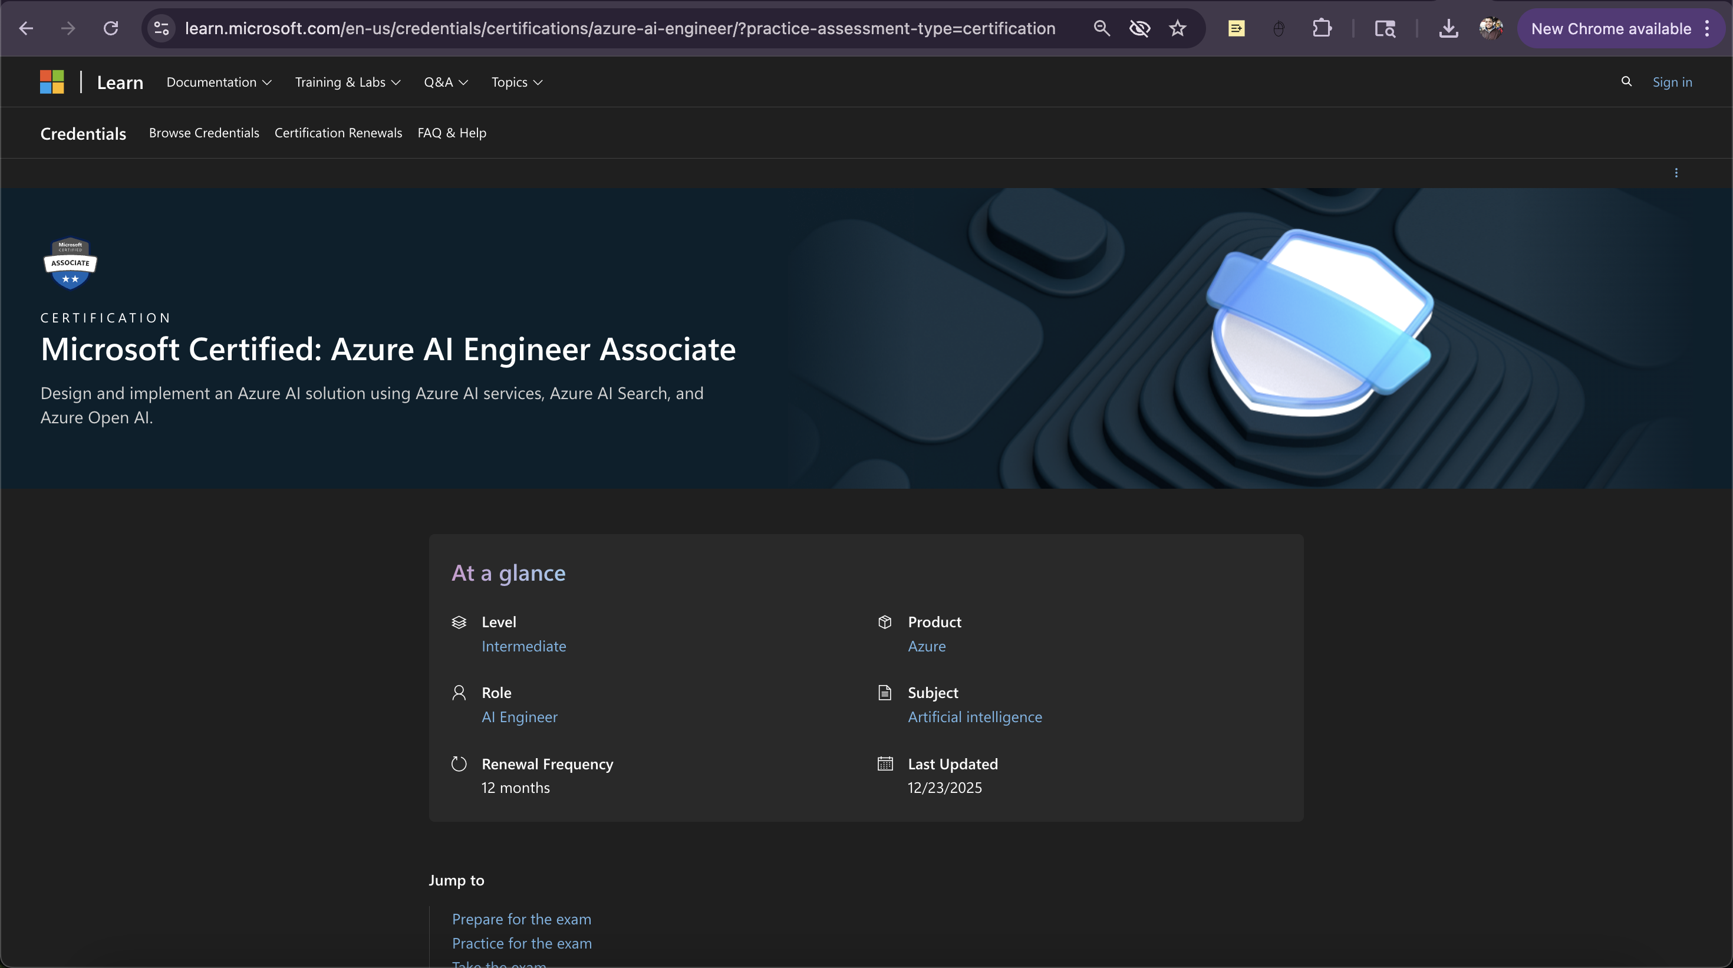Open the Learn site search magnifier

[x=1627, y=81]
